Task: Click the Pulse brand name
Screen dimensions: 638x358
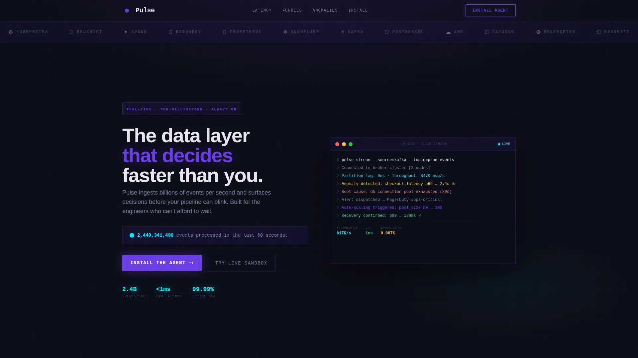Action: [x=145, y=10]
